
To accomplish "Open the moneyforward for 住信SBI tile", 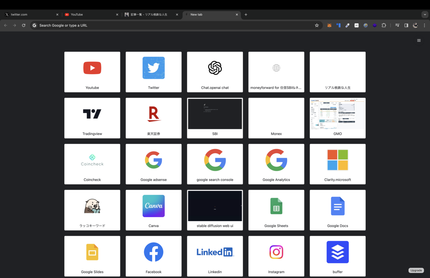I will (276, 72).
